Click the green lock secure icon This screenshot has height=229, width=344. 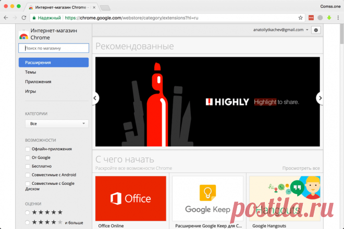tap(34, 18)
